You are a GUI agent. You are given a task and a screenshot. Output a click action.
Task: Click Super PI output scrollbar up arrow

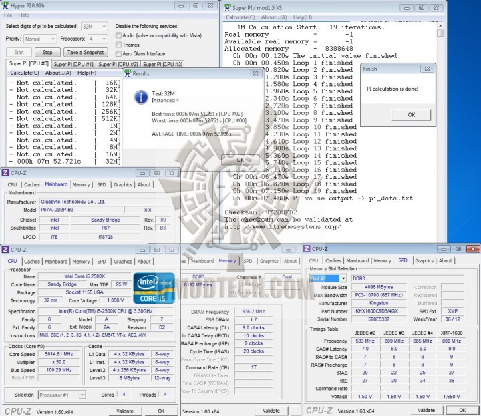(x=440, y=25)
